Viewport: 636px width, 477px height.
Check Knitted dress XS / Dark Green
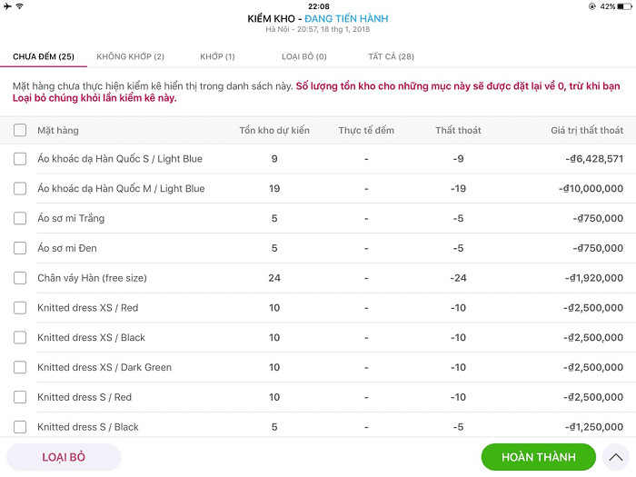point(20,367)
